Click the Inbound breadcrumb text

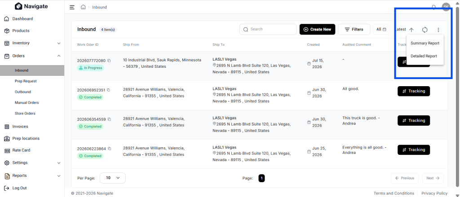pyautogui.click(x=99, y=7)
